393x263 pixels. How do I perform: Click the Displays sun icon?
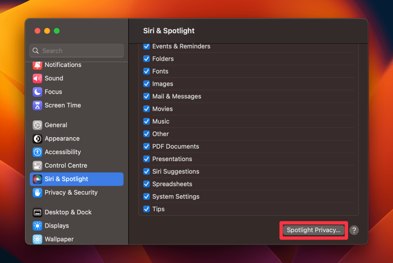click(x=37, y=226)
